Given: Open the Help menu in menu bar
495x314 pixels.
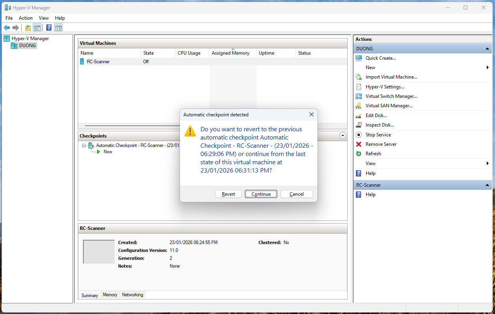Looking at the screenshot, I should pos(60,18).
